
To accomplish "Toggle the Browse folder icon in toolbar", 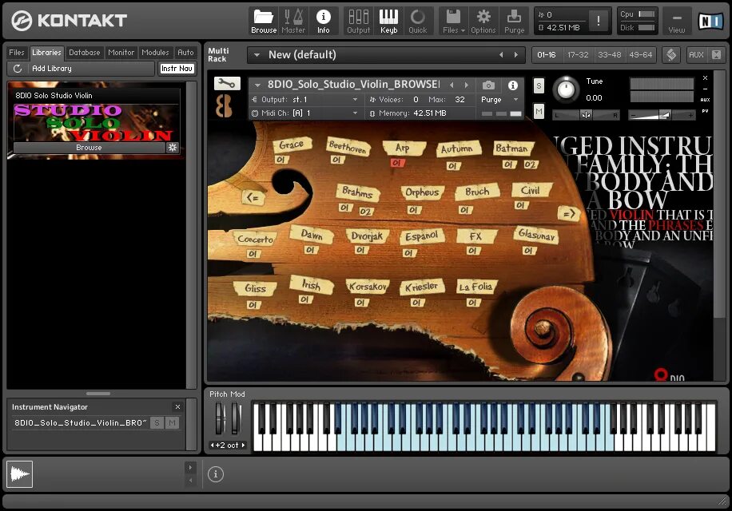I will click(x=264, y=22).
